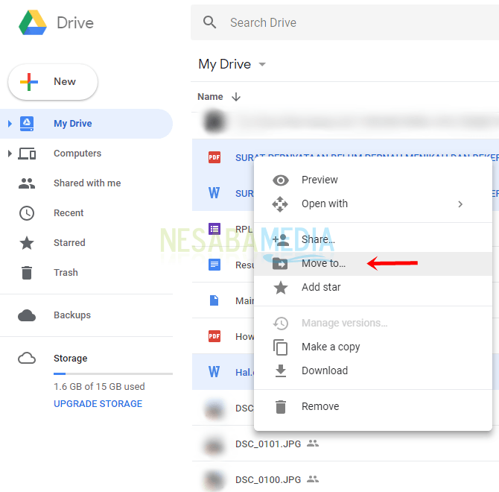Viewport: 499px width, 492px height.
Task: Go to Shared with me
Action: pyautogui.click(x=87, y=183)
